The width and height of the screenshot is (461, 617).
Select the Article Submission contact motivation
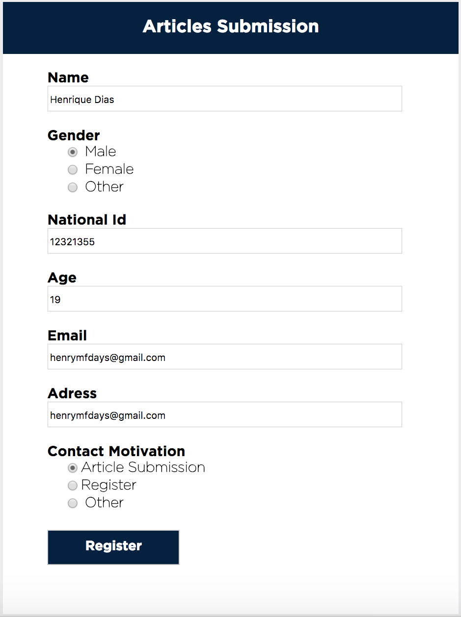click(x=73, y=468)
